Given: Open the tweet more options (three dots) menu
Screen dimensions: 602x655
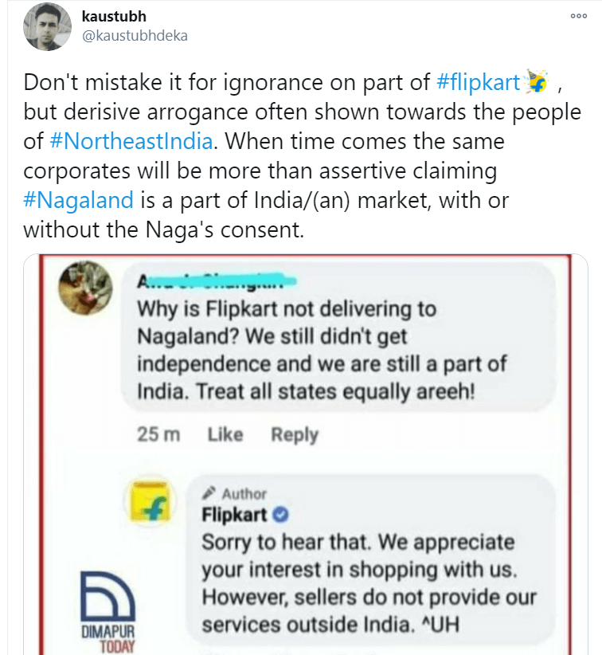Looking at the screenshot, I should 578,16.
